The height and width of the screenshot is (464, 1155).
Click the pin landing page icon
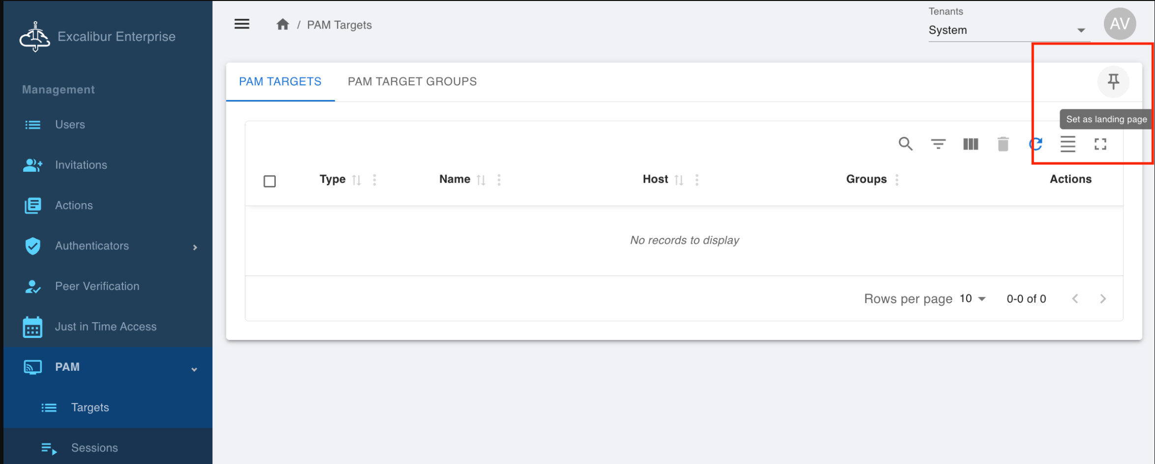tap(1113, 81)
